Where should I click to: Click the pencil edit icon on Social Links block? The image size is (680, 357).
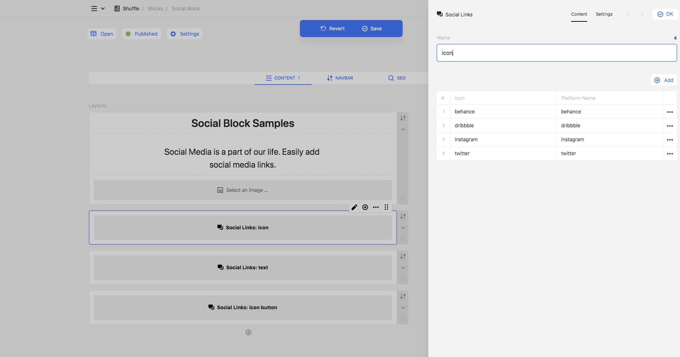[354, 207]
